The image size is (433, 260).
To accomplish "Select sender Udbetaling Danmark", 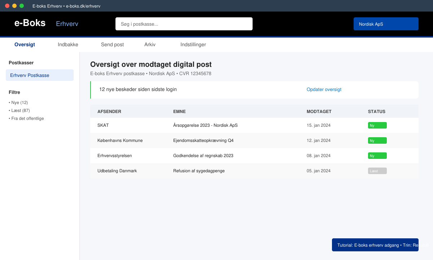I will (x=117, y=171).
